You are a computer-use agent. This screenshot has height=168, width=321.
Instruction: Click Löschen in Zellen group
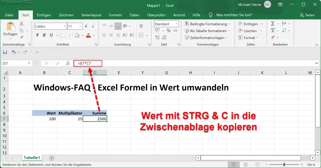[x=250, y=31]
